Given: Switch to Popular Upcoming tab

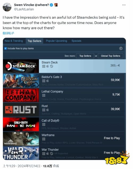Looking at the screenshot, I should pyautogui.click(x=57, y=41).
